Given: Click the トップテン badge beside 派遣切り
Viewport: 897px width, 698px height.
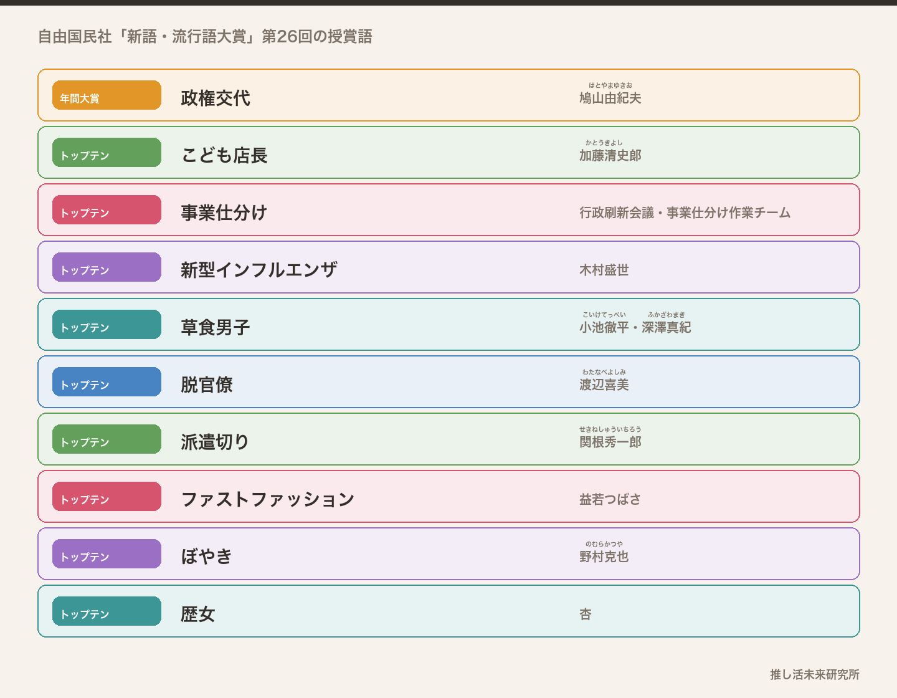Looking at the screenshot, I should 107,439.
